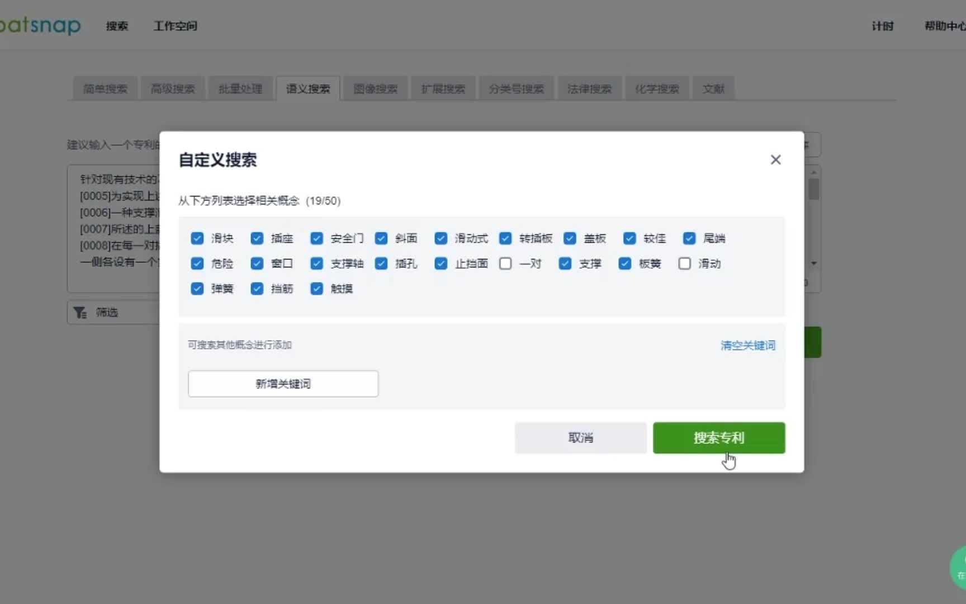Switch to the 高级搜索 tab

(173, 89)
